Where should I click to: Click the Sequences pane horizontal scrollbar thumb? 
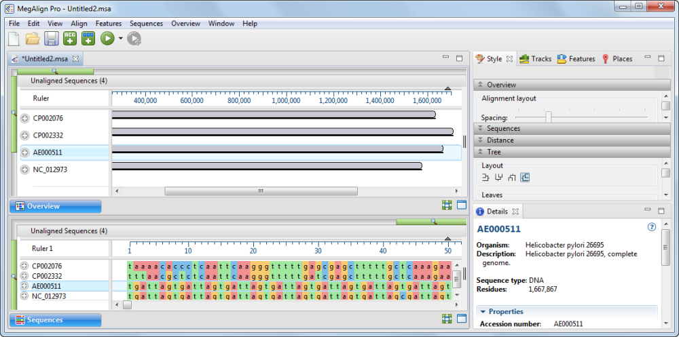coord(128,304)
